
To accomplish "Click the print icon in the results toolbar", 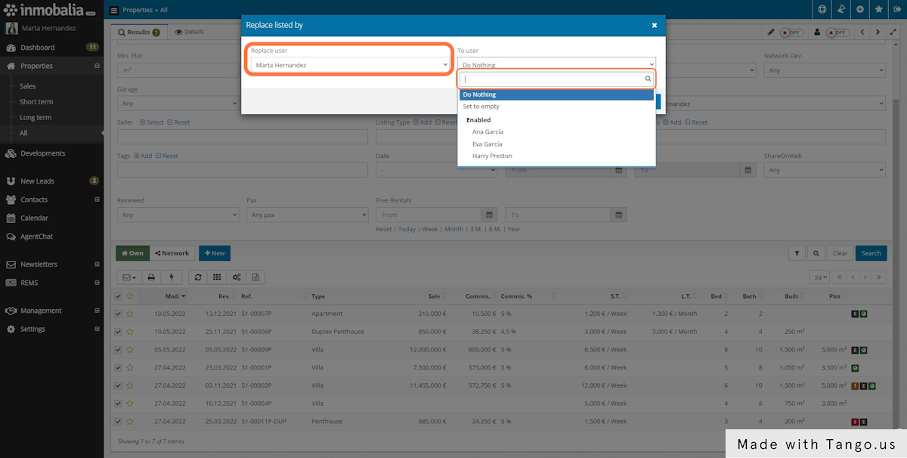I will [x=150, y=277].
